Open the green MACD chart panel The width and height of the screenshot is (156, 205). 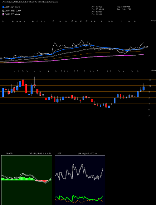27,180
